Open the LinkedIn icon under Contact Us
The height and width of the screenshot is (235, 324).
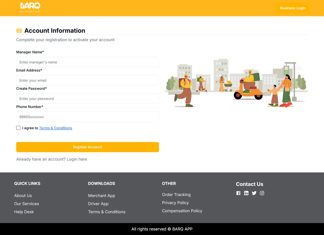(x=246, y=193)
